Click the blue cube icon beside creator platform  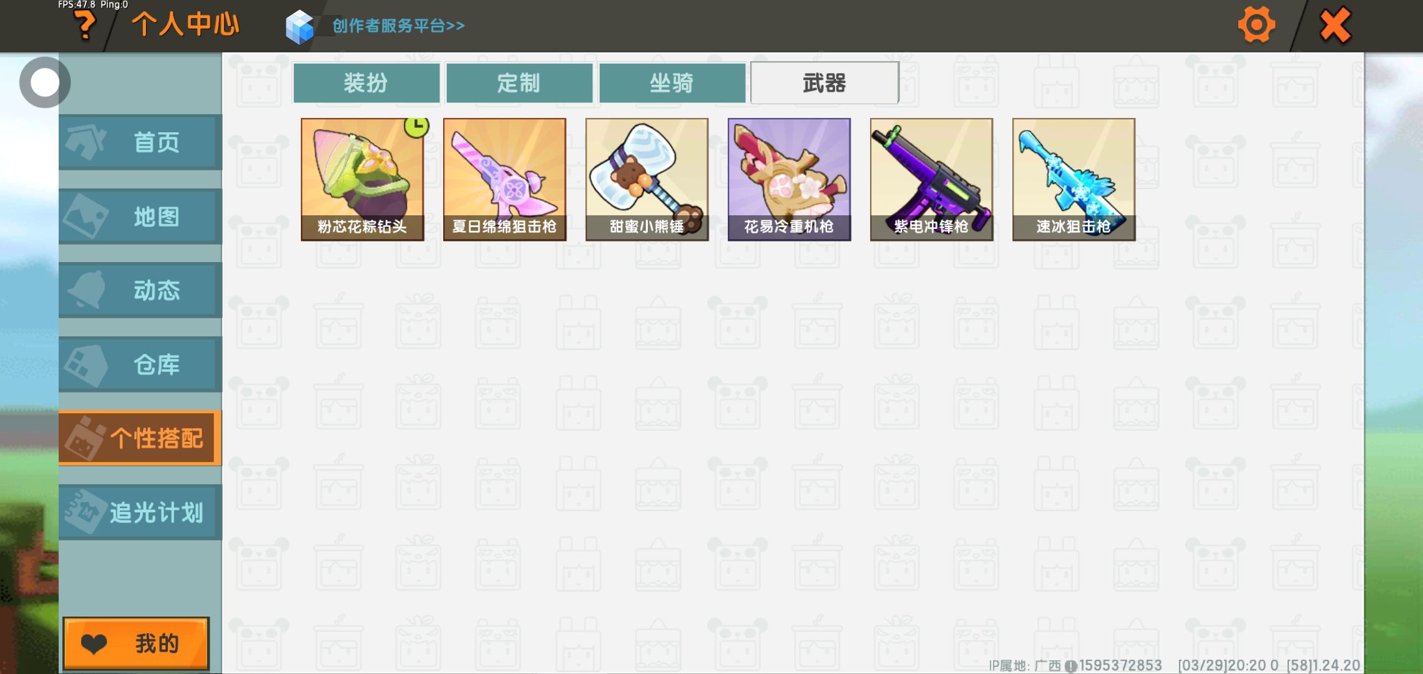coord(300,27)
